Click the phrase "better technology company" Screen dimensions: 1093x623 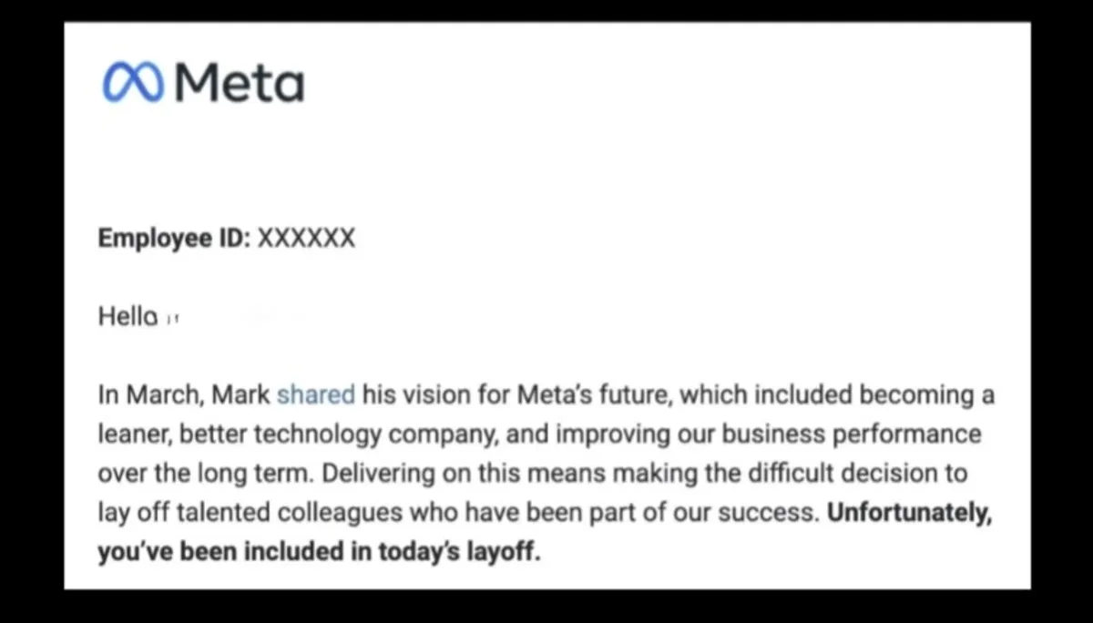pyautogui.click(x=338, y=434)
